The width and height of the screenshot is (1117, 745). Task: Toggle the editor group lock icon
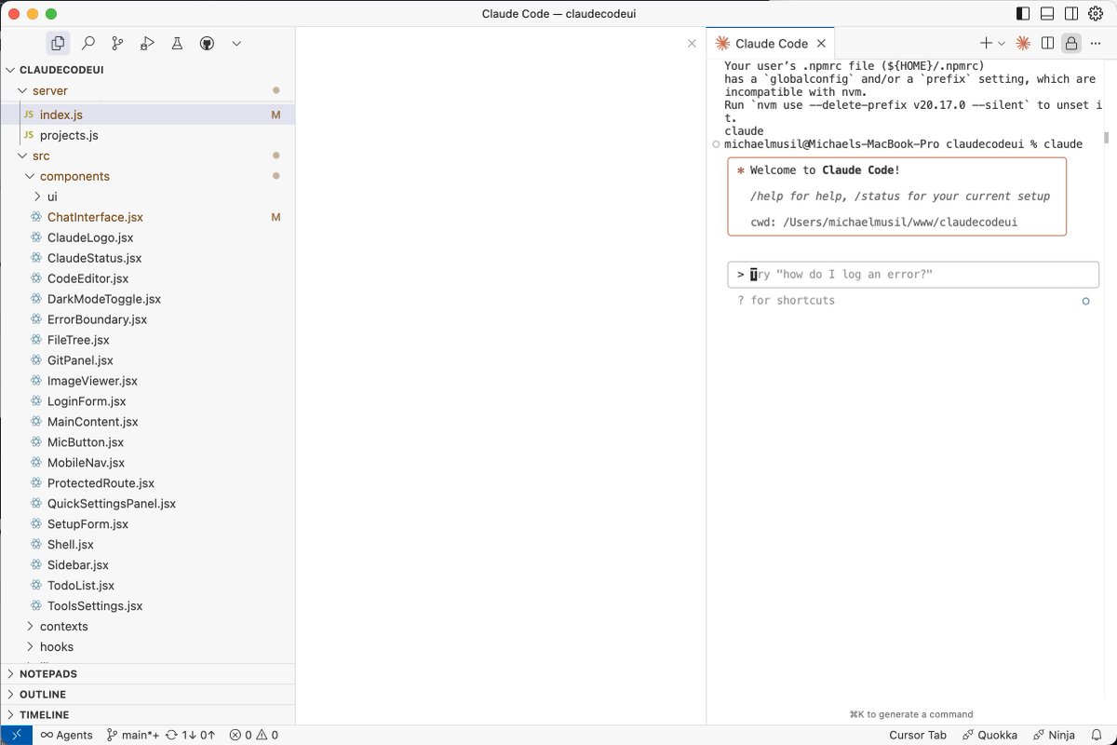pos(1071,43)
